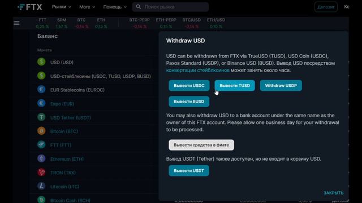Viewport: 362px width, 203px height.
Task: Click the Litecoin (LTC) coin icon
Action: coord(41,186)
